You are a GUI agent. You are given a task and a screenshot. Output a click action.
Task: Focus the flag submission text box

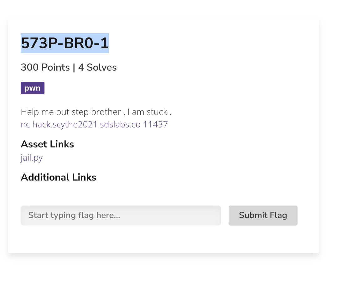121,215
